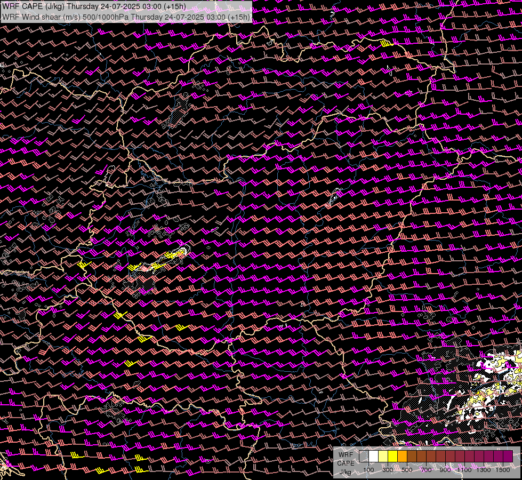Screen dimensions: 522x480
Task: Pick the final purple swatch above 1500
Action: (x=508, y=457)
